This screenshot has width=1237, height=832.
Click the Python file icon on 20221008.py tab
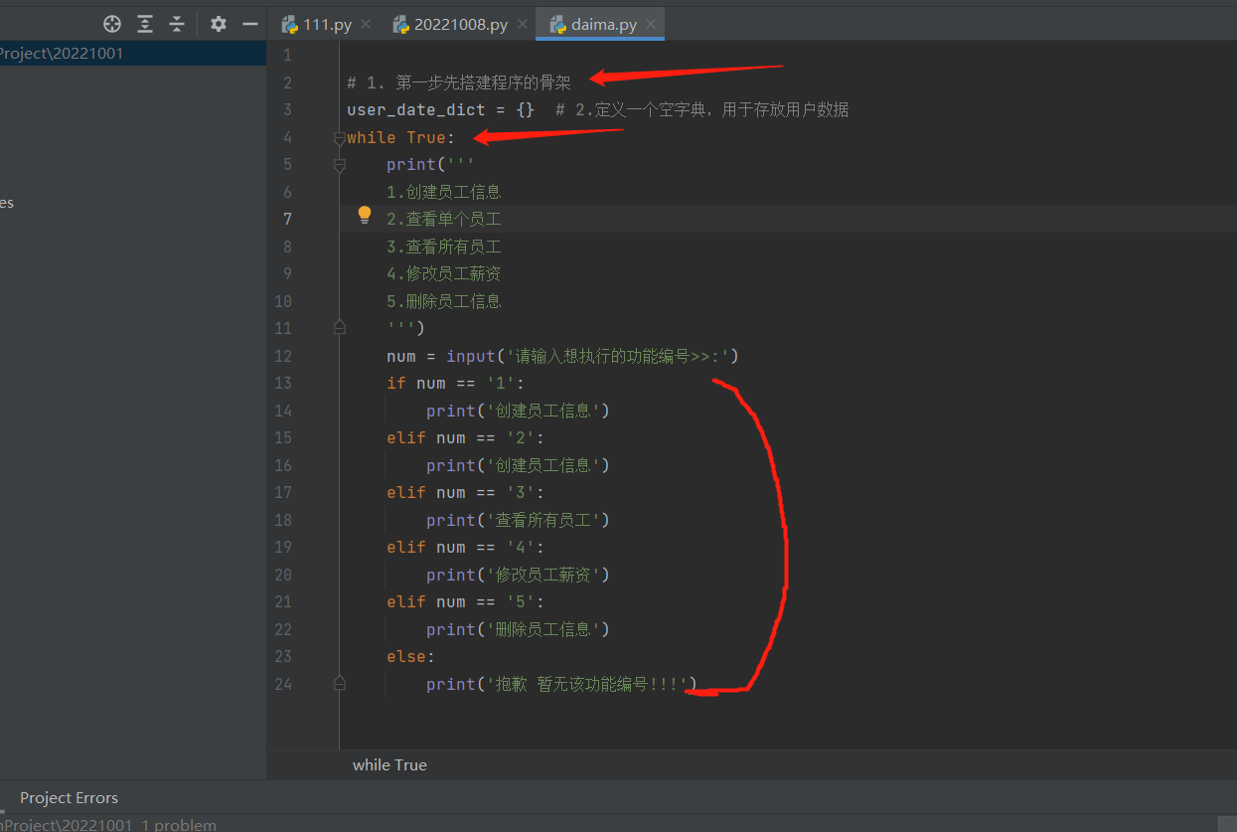[401, 25]
